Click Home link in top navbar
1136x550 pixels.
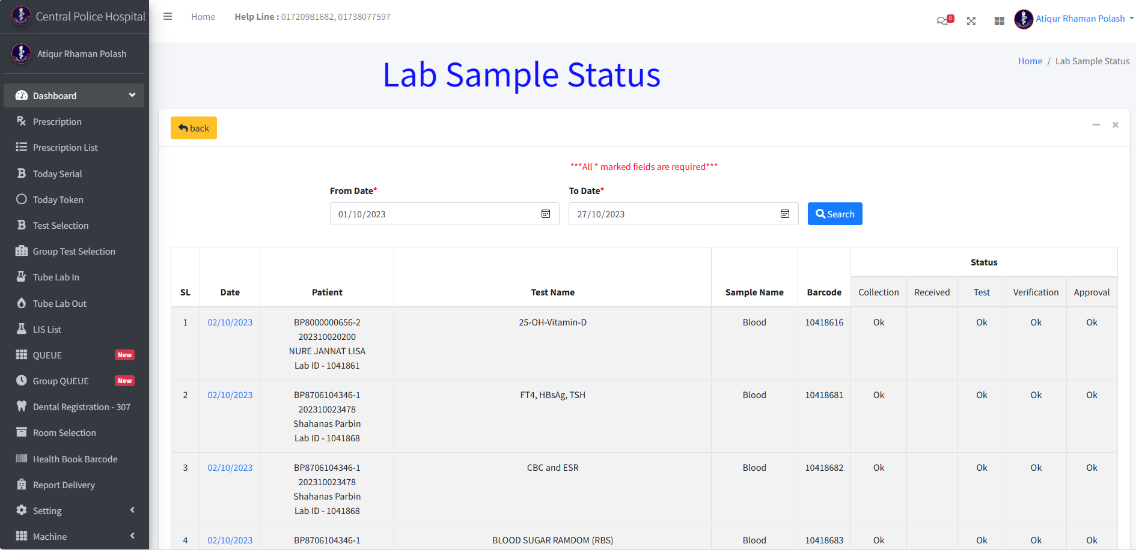click(x=203, y=17)
